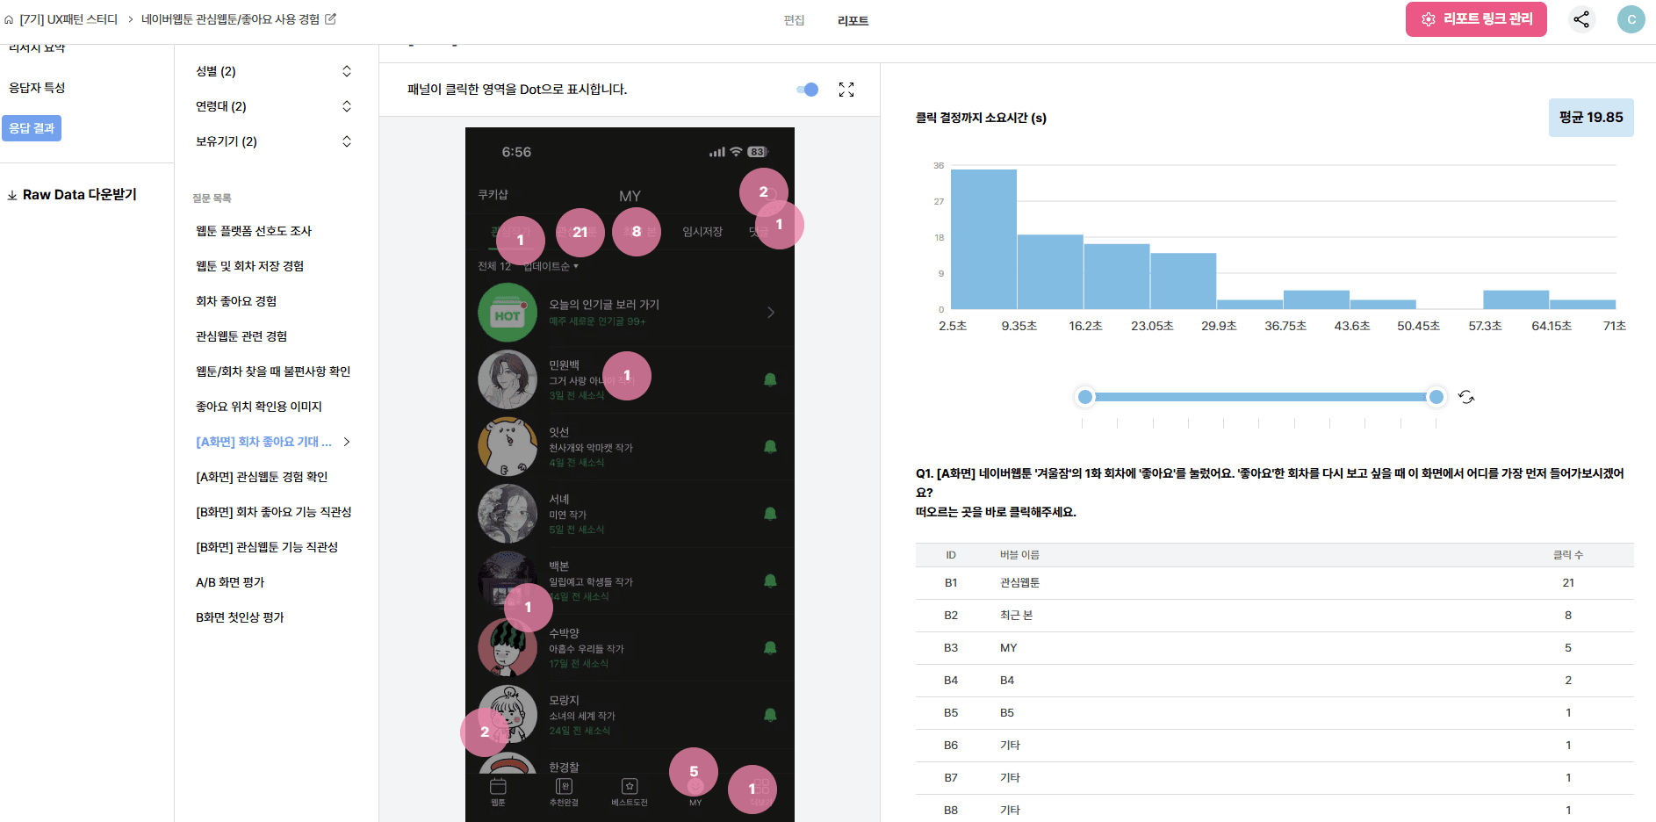This screenshot has width=1656, height=822.
Task: Open question 웹툰 및 회차 저장 경험
Action: click(250, 266)
